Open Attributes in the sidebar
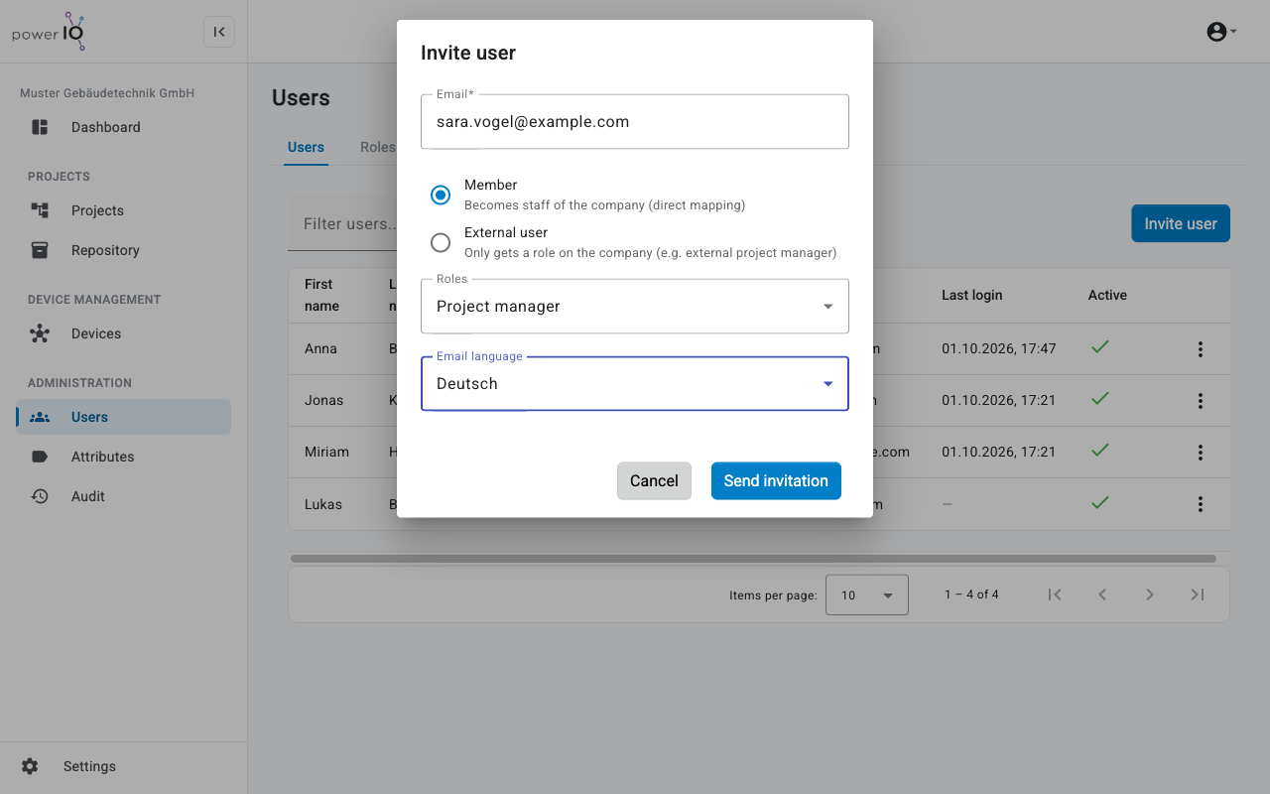 click(123, 457)
